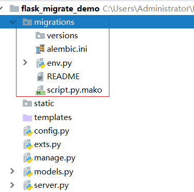
Task: Click the models.py Python icon
Action: click(28, 172)
